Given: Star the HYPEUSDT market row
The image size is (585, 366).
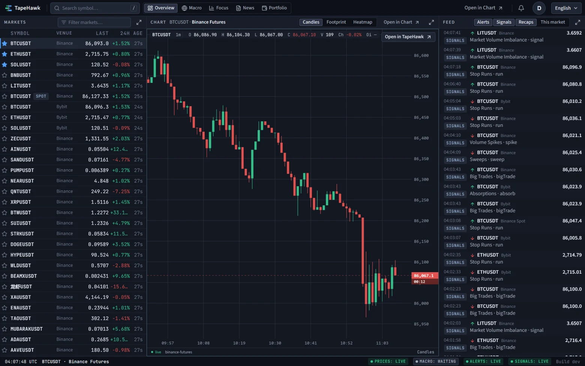Looking at the screenshot, I should [x=4, y=255].
